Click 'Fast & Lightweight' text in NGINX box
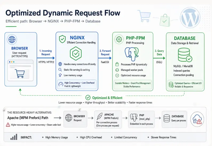212x146 pixels. (x=73, y=86)
